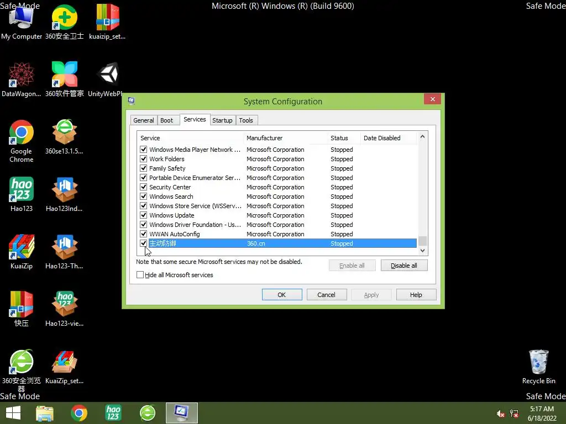Open Hao123 desktop shortcut
This screenshot has height=424, width=566.
(22, 194)
